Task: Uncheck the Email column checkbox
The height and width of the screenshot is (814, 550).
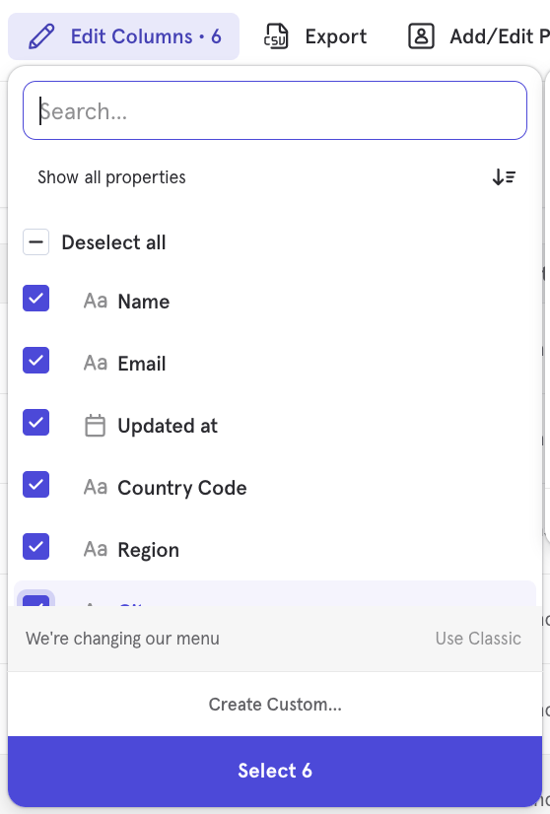Action: (35, 361)
